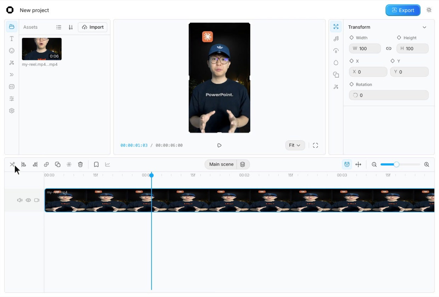Open the Fit zoom dropdown
Screen dimensions: 439x297
coord(295,145)
